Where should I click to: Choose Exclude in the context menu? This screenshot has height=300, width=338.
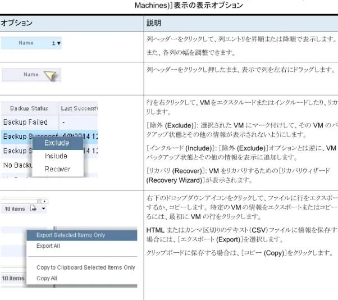point(58,143)
